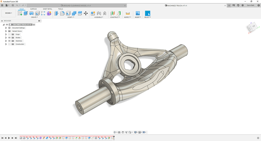This screenshot has width=261, height=141.
Task: Select the Revolve tool
Action: 31,13
